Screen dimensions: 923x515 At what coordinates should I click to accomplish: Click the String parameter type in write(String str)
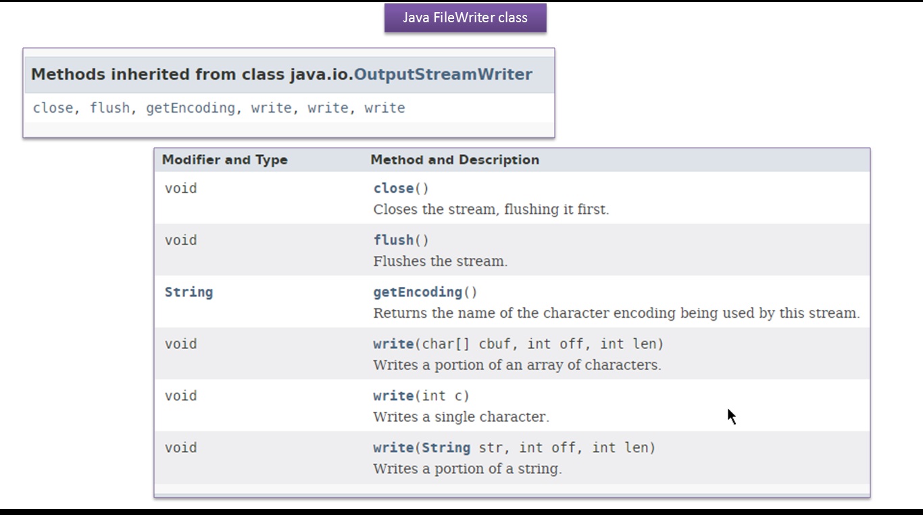pyautogui.click(x=446, y=448)
